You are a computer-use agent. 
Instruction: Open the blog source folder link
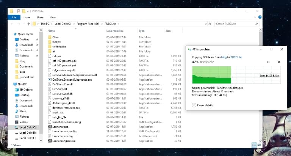[x=224, y=57]
